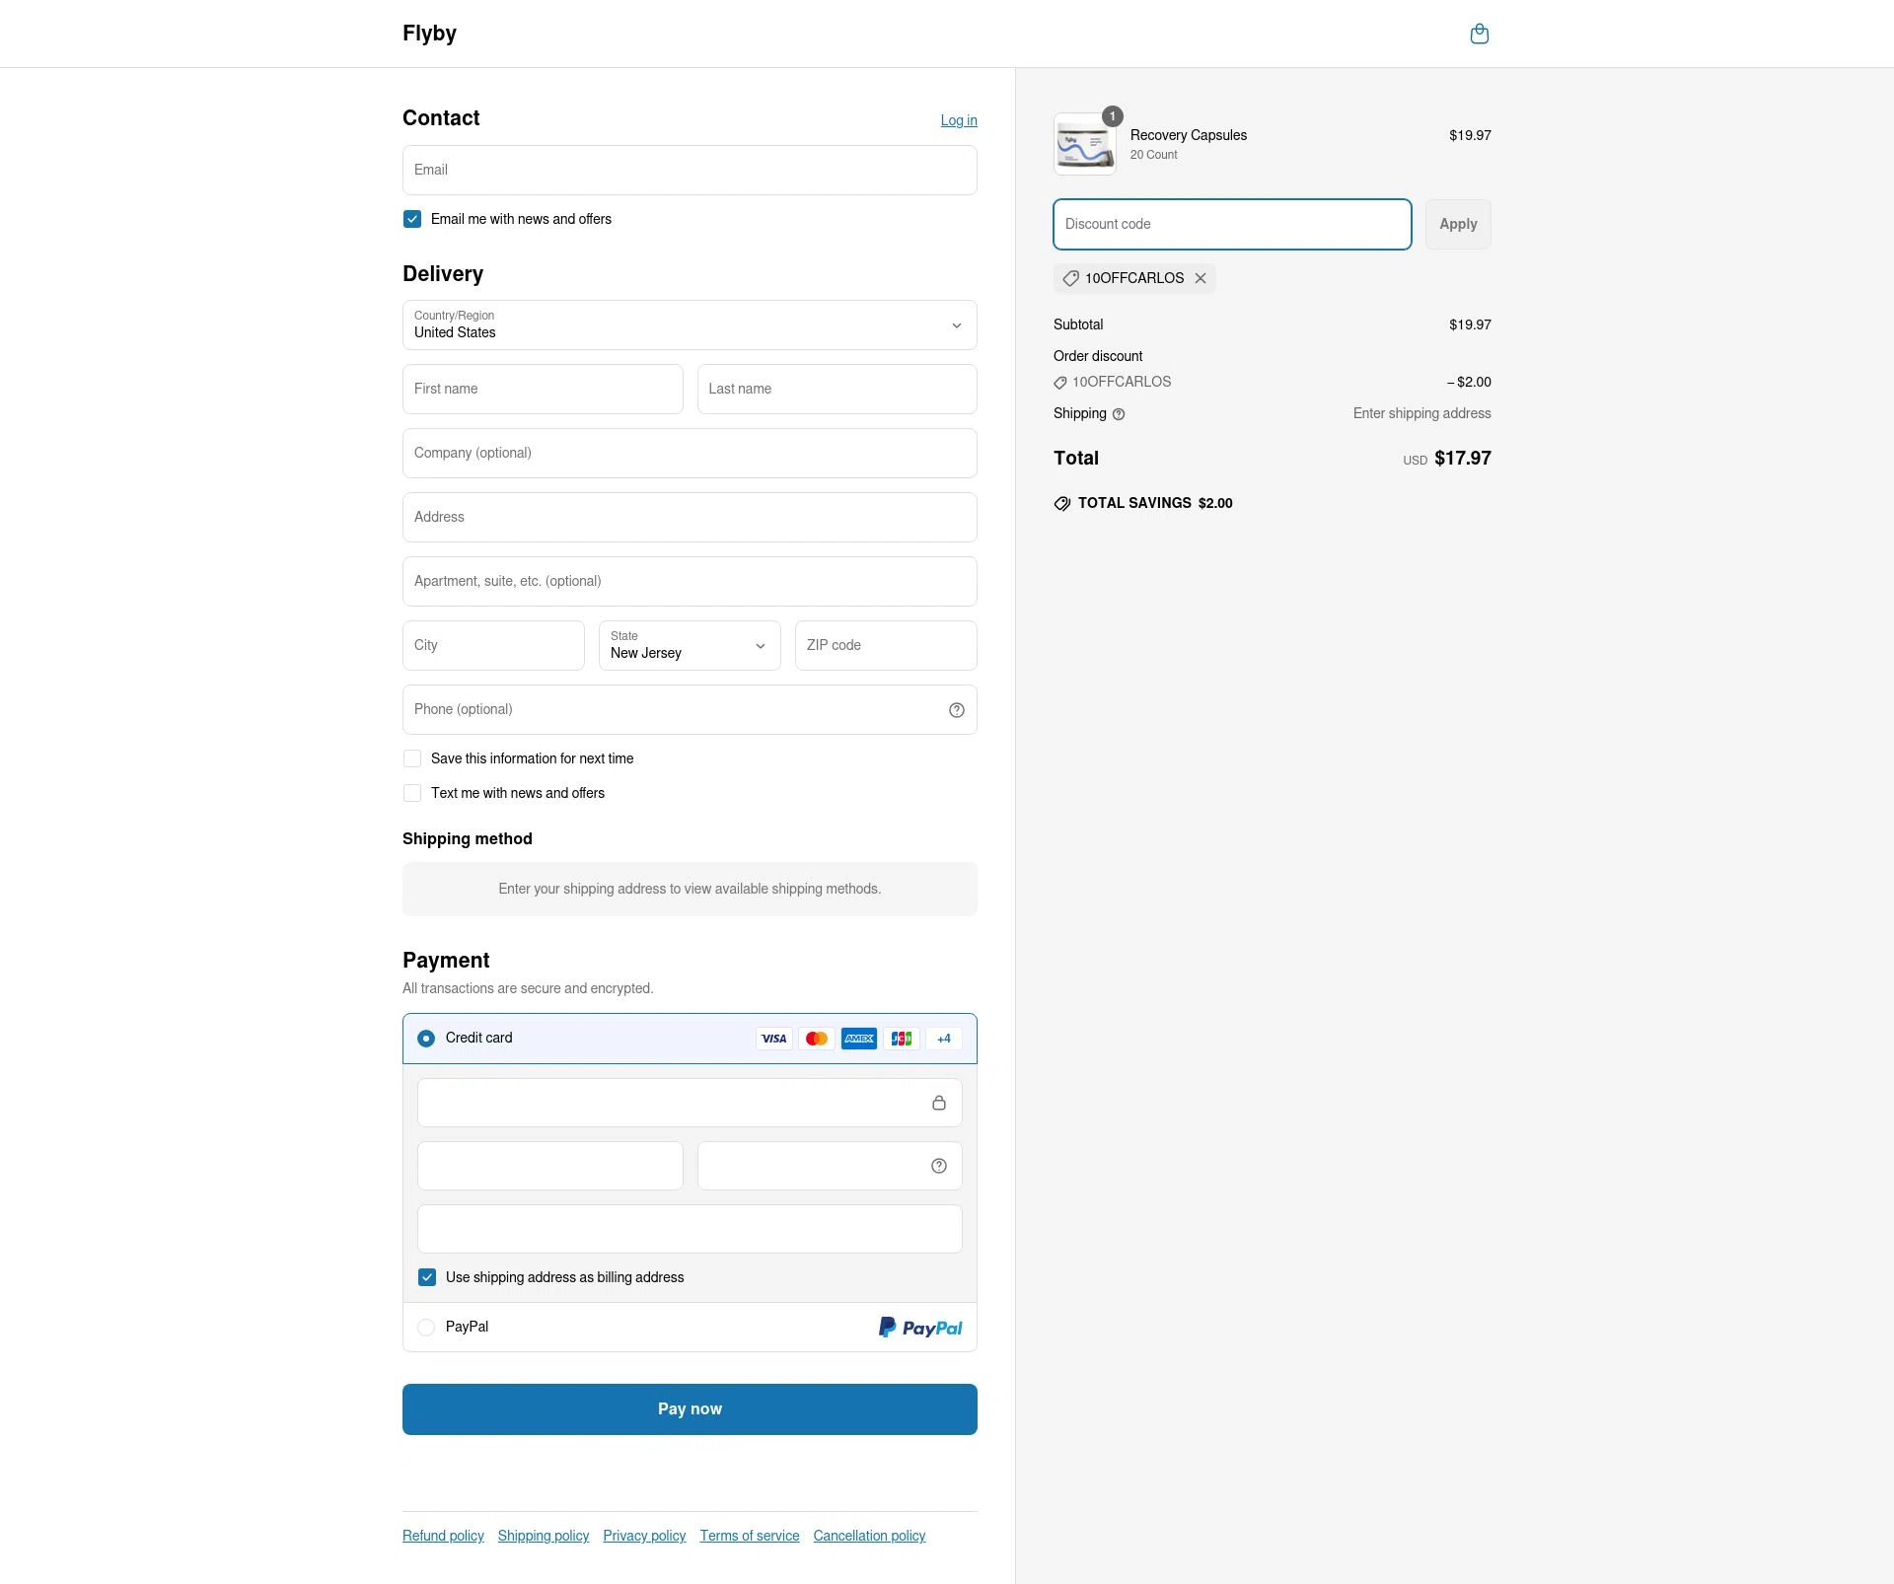
Task: Click the phone number help icon
Action: (x=956, y=709)
